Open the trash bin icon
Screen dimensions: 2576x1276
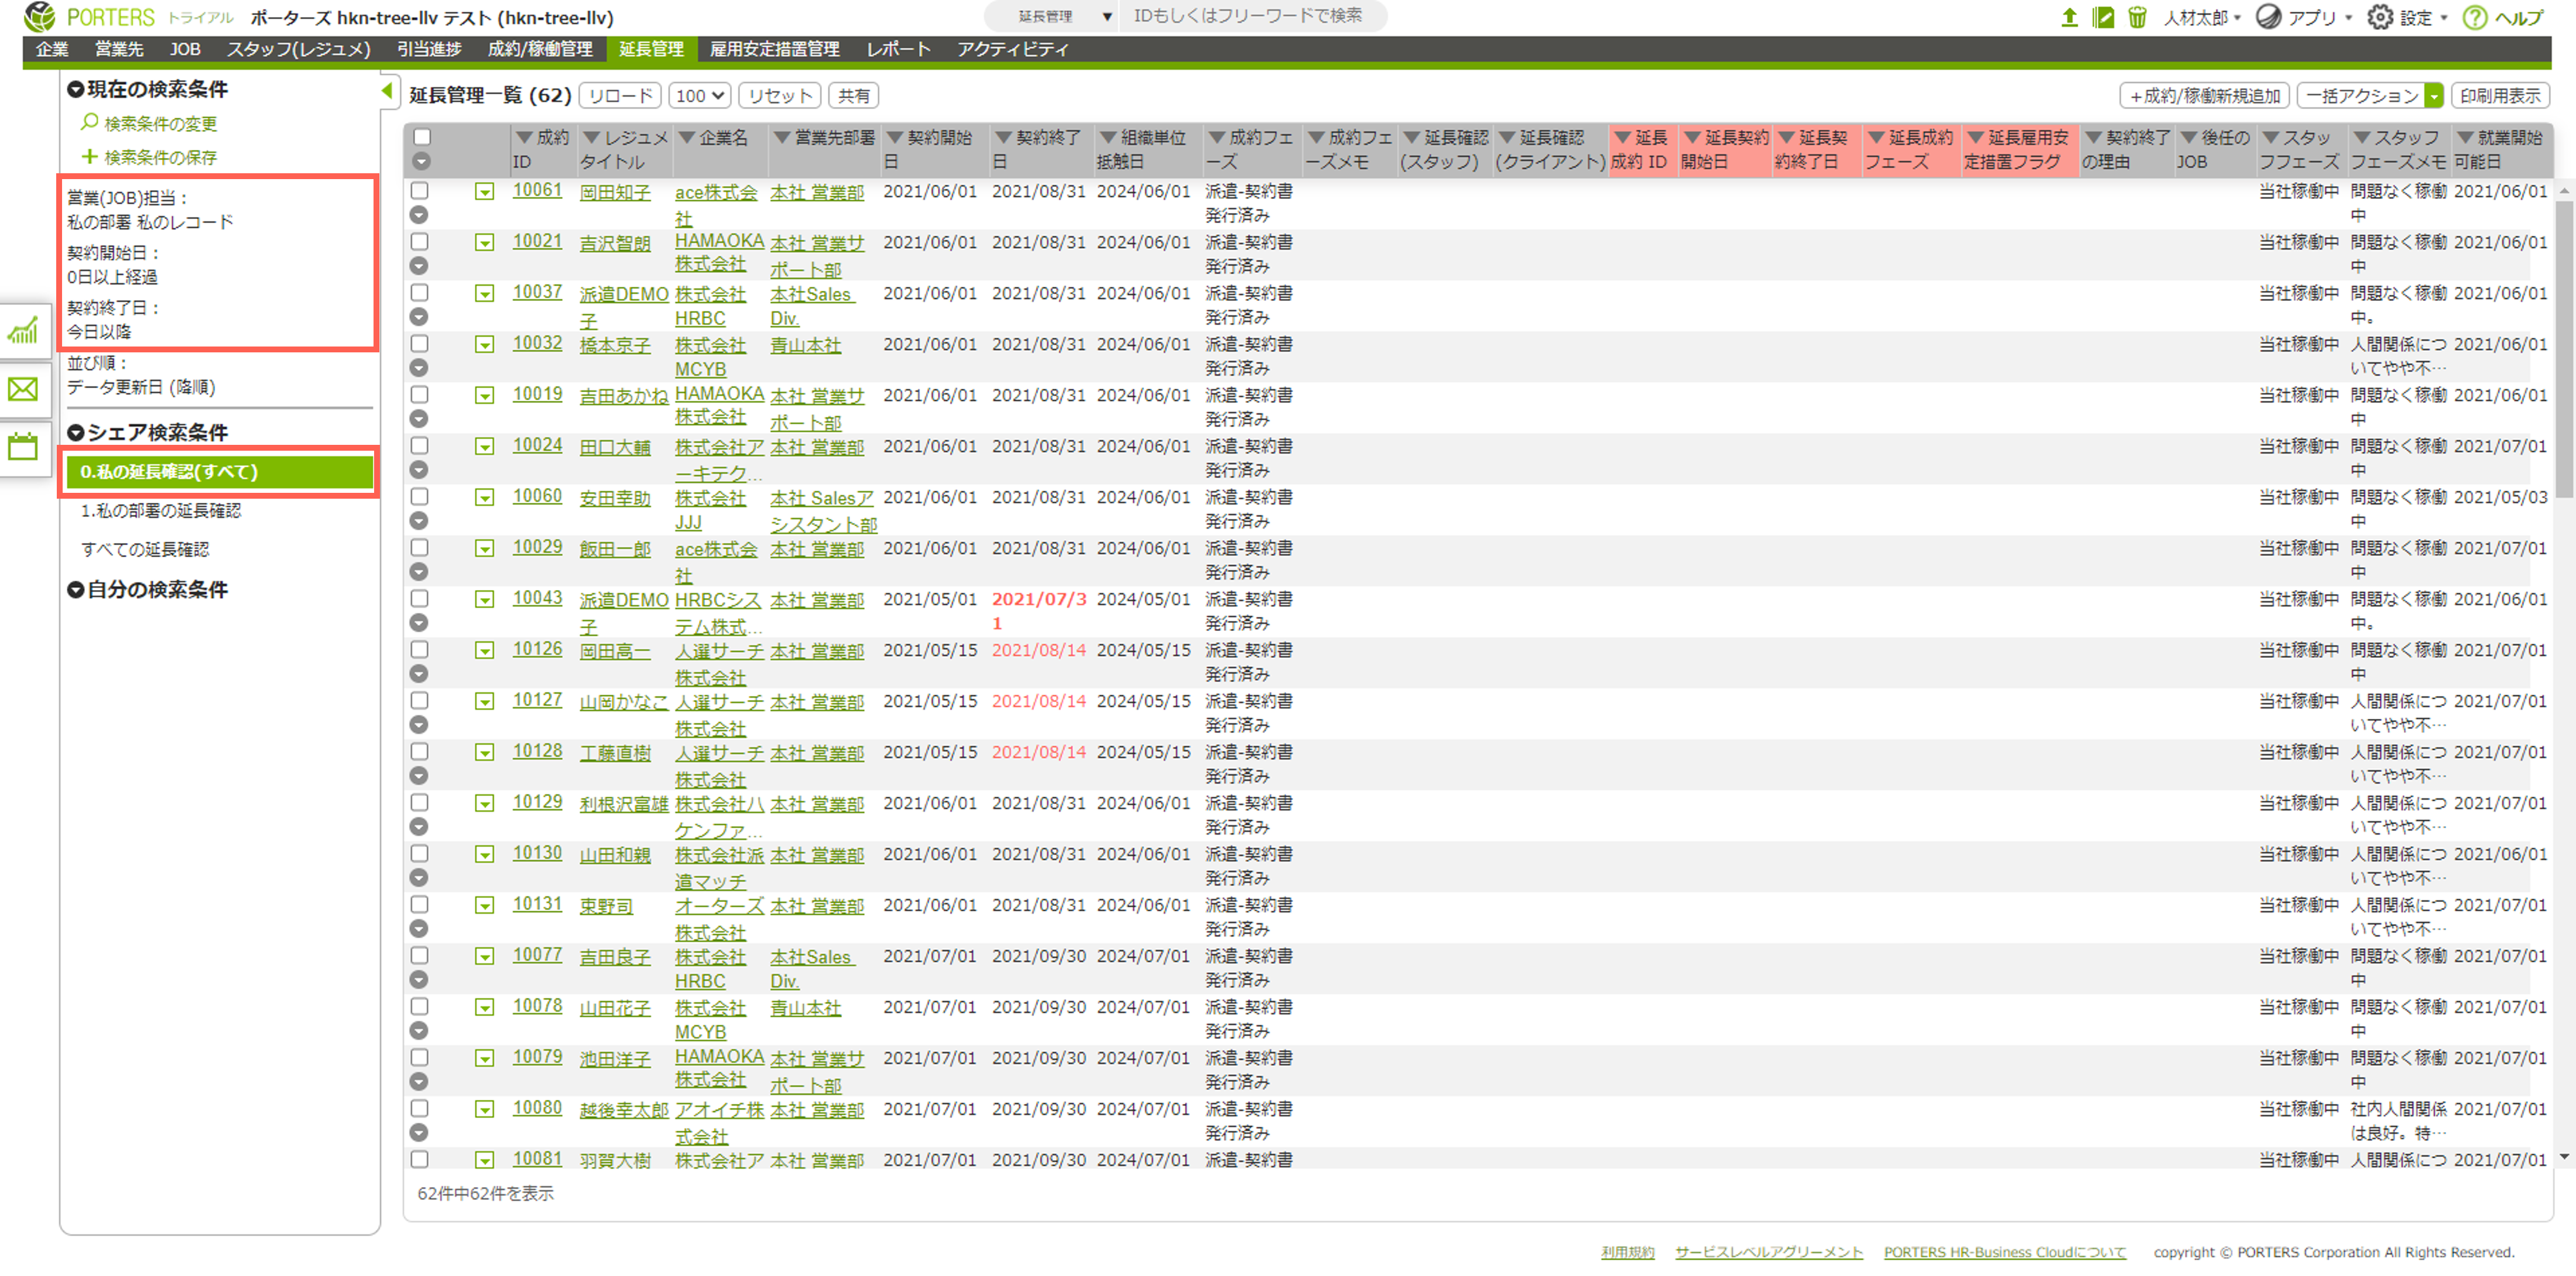click(x=2137, y=17)
